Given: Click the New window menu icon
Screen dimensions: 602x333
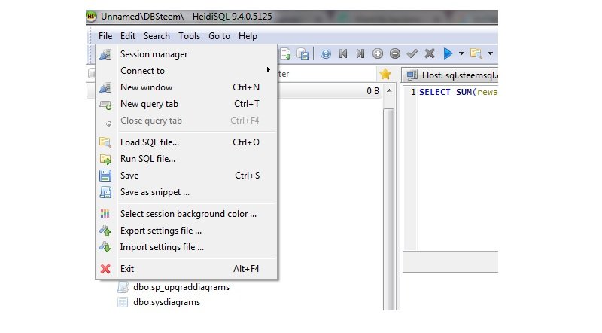Looking at the screenshot, I should (105, 87).
